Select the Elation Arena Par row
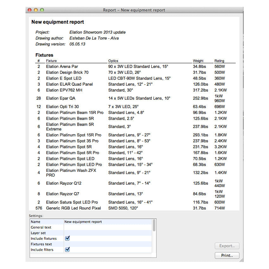269x269 pixels. point(62,66)
